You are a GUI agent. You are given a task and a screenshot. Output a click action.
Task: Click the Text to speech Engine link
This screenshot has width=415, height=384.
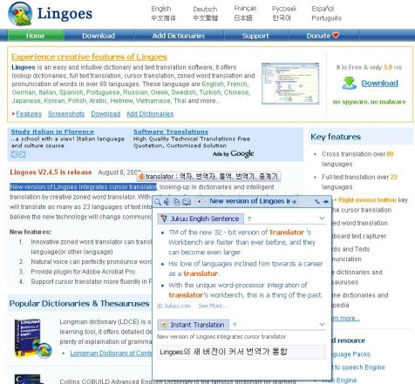359,367
